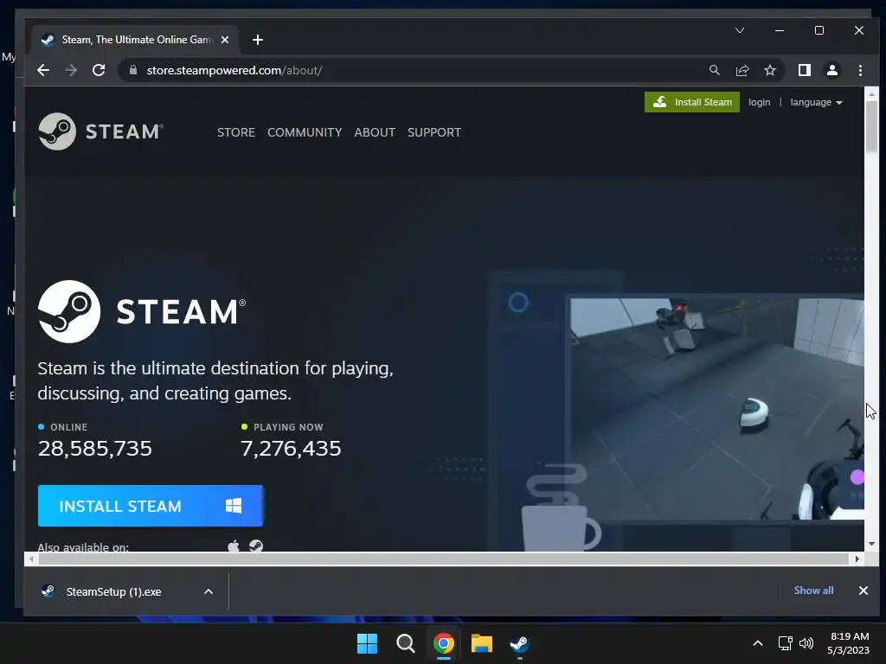The height and width of the screenshot is (664, 886).
Task: Click the large Steam hero logo
Action: (x=142, y=311)
